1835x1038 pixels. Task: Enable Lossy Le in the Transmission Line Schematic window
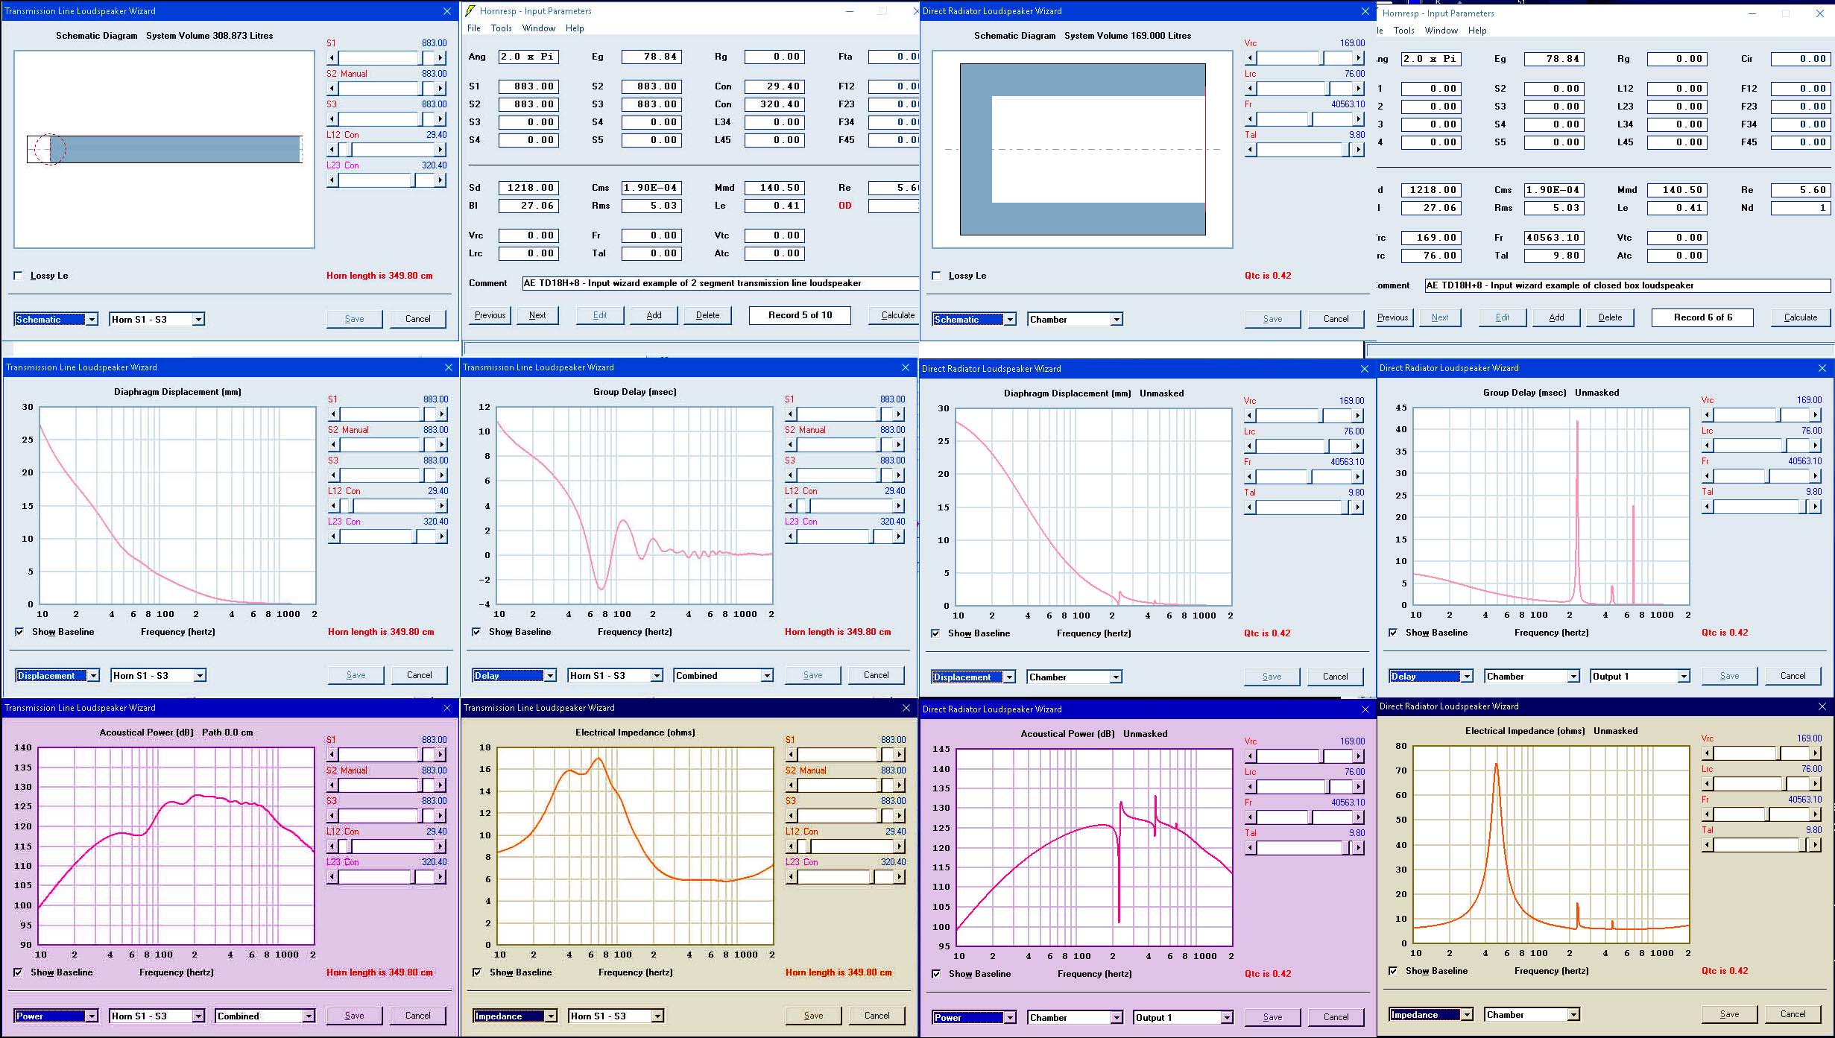pos(19,276)
